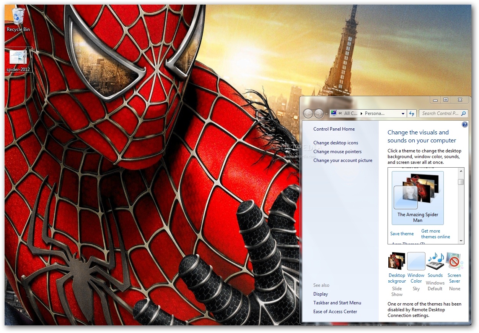Click the Control Panel icon in address bar

[x=334, y=113]
